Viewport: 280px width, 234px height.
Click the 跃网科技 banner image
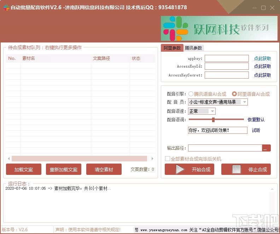pos(219,28)
